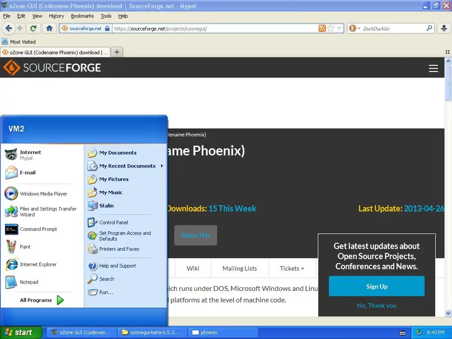Open the View menu

[x=37, y=16]
